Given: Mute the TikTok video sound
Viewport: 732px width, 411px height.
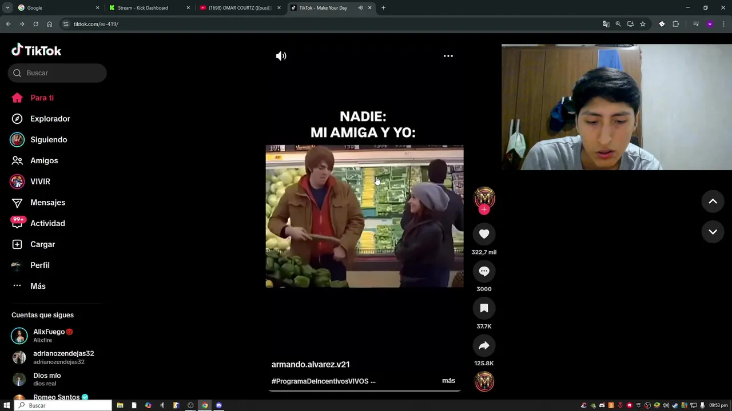Looking at the screenshot, I should (x=281, y=56).
